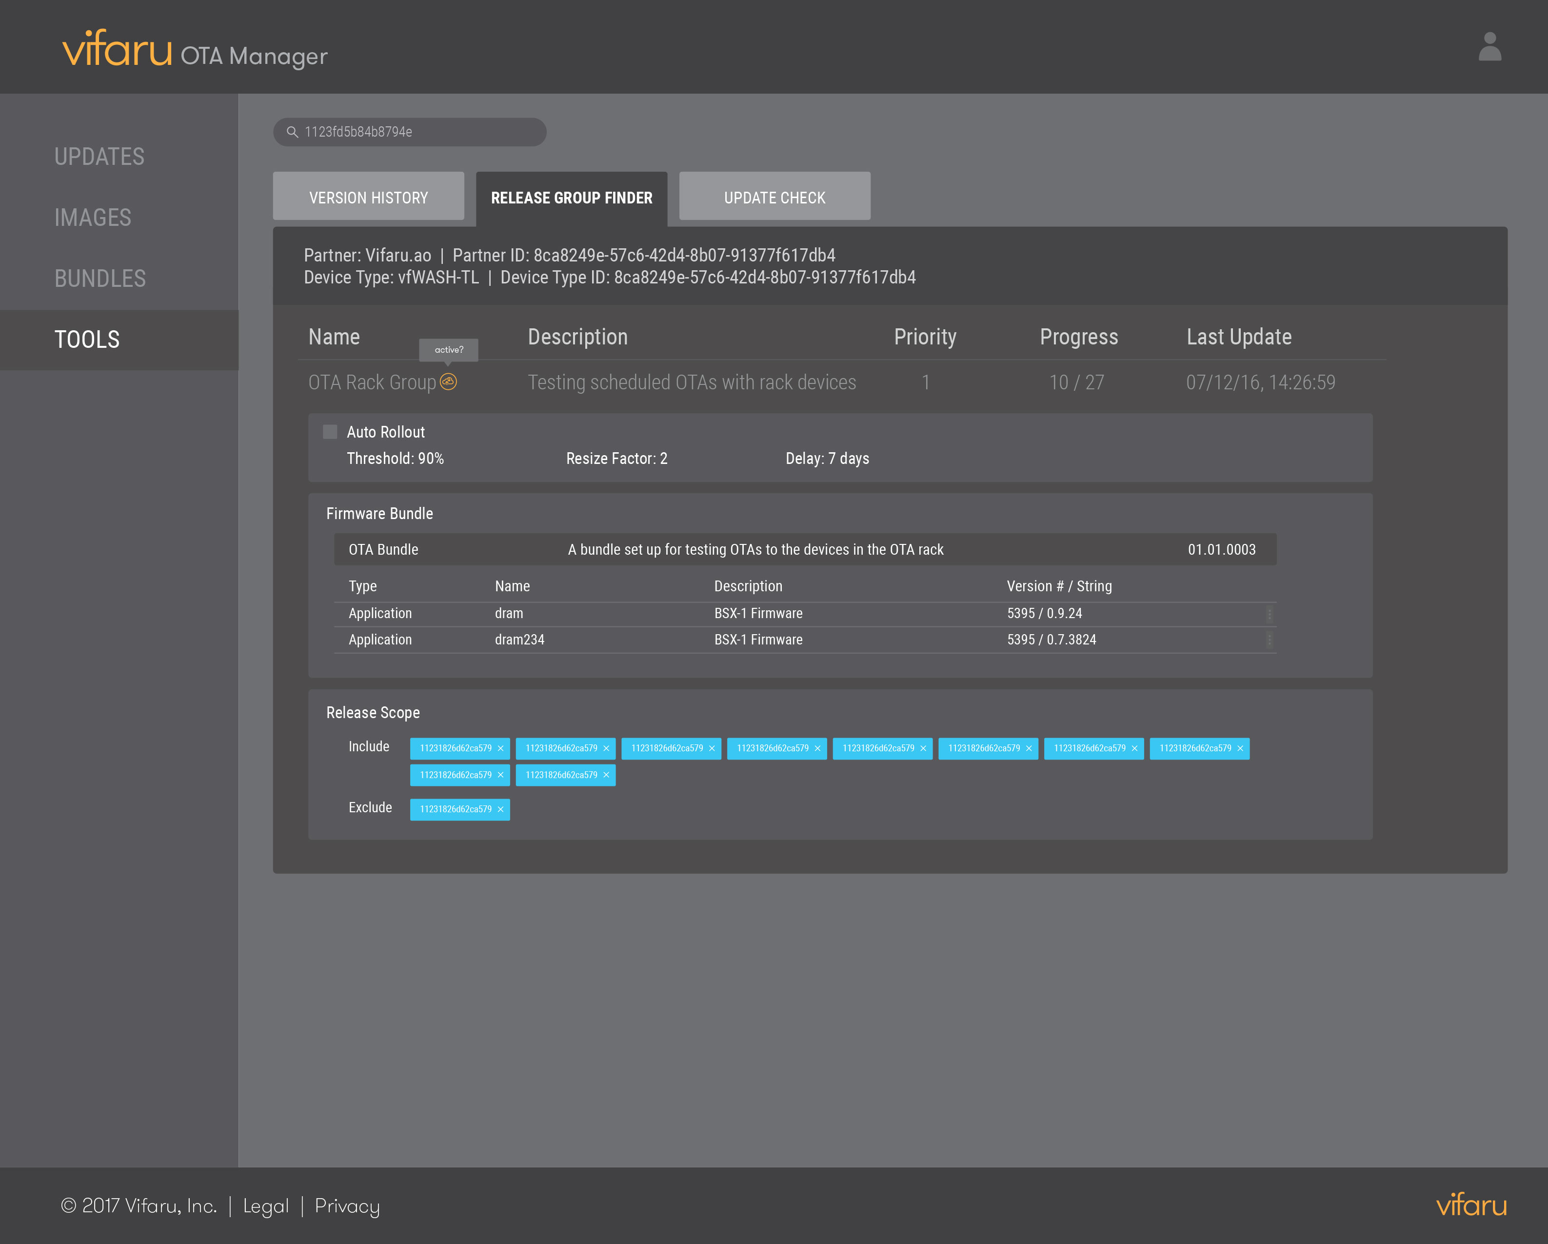Click the bundle version 01.01.0003
This screenshot has height=1244, width=1548.
tap(1221, 549)
